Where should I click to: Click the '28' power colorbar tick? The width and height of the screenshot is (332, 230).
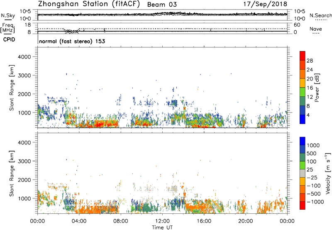310,61
